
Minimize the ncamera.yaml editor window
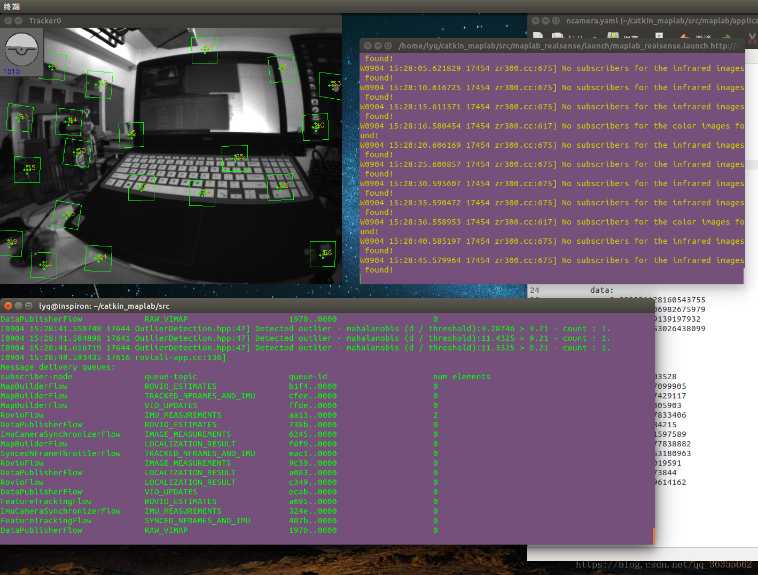coord(546,21)
